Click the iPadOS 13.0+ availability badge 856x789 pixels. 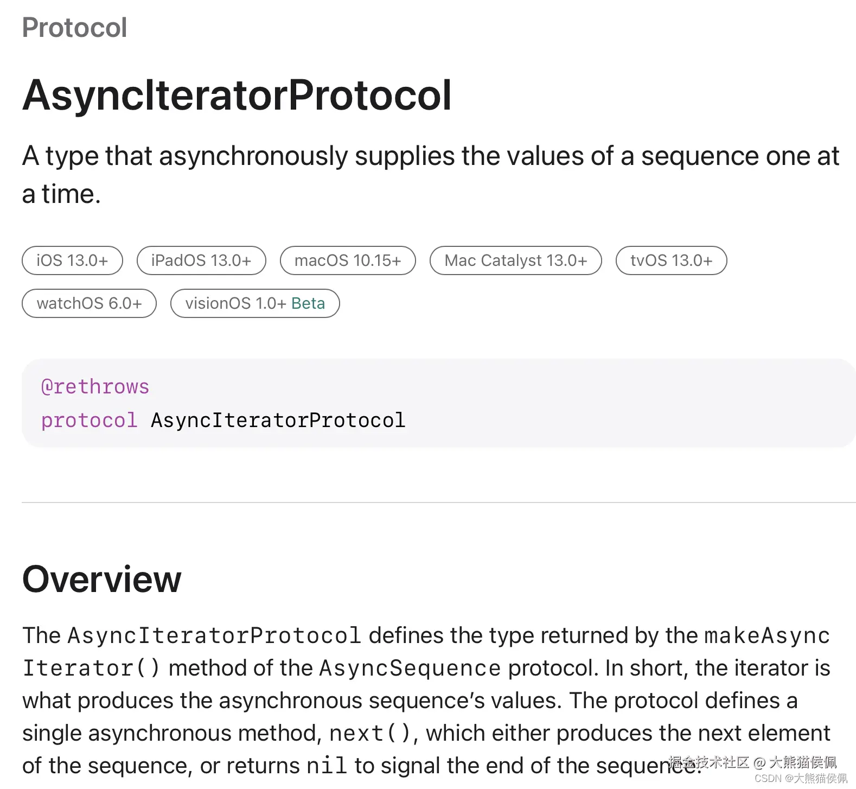click(x=201, y=260)
